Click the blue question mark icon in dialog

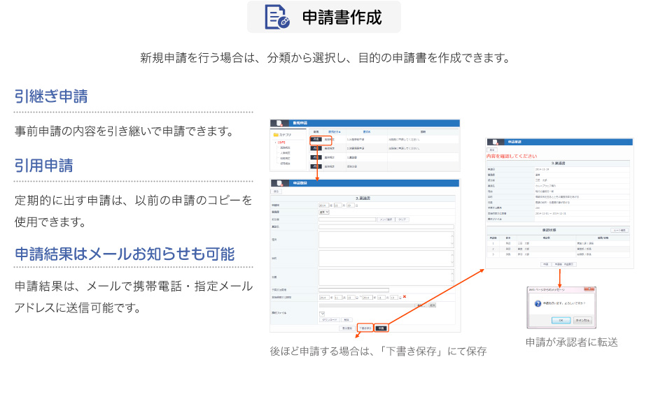pos(537,304)
